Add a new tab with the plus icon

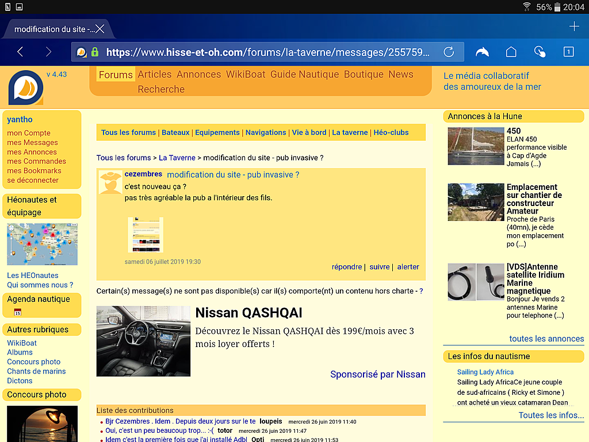[574, 26]
